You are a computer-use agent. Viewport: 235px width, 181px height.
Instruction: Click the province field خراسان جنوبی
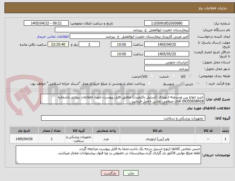click(x=167, y=62)
